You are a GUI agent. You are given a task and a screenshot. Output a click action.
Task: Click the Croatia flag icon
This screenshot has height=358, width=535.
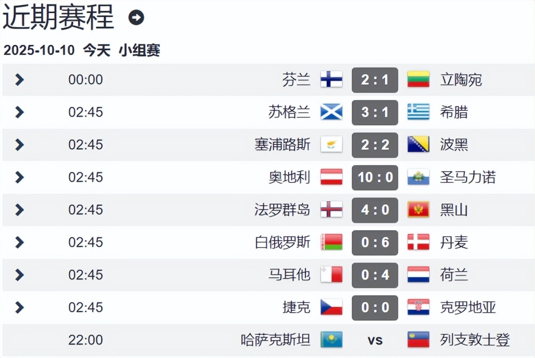(419, 307)
